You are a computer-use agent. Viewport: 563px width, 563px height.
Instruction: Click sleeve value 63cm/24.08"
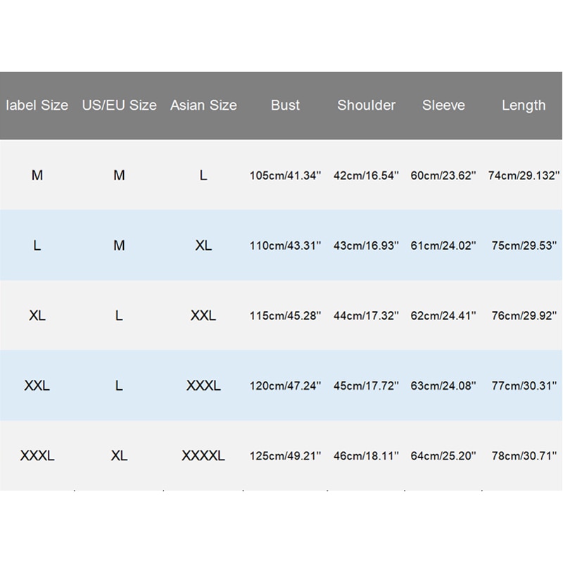coord(443,386)
